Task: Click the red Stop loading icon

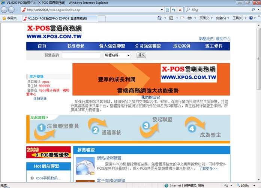Action: pos(180,10)
